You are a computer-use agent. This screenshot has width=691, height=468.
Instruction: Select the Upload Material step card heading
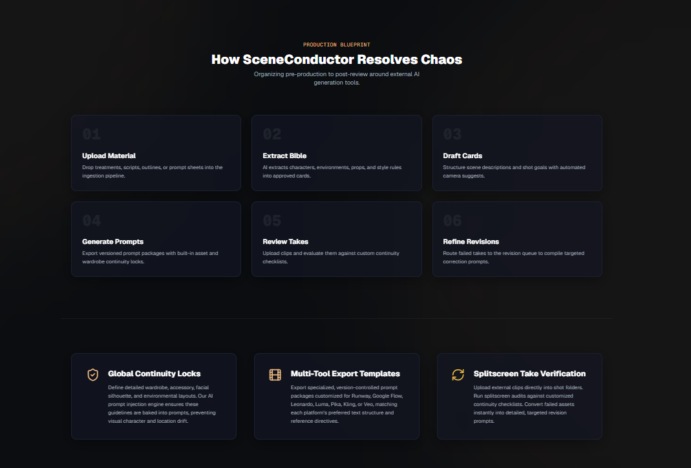(x=109, y=156)
